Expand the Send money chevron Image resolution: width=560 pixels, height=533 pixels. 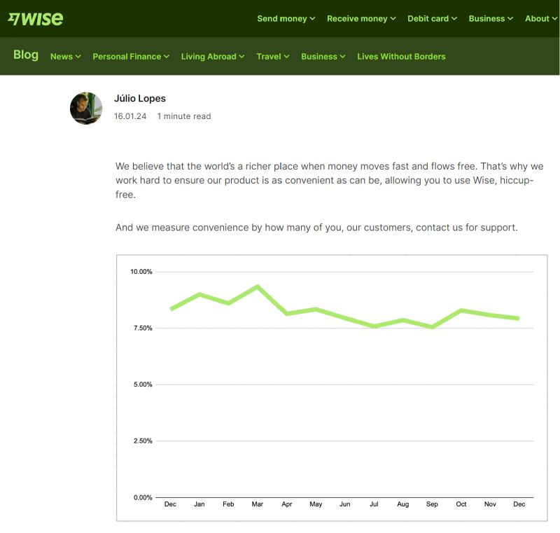coord(312,19)
